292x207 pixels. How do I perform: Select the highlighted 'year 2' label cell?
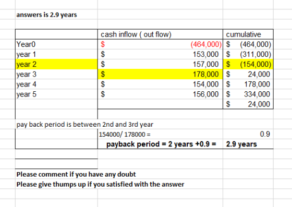point(56,64)
